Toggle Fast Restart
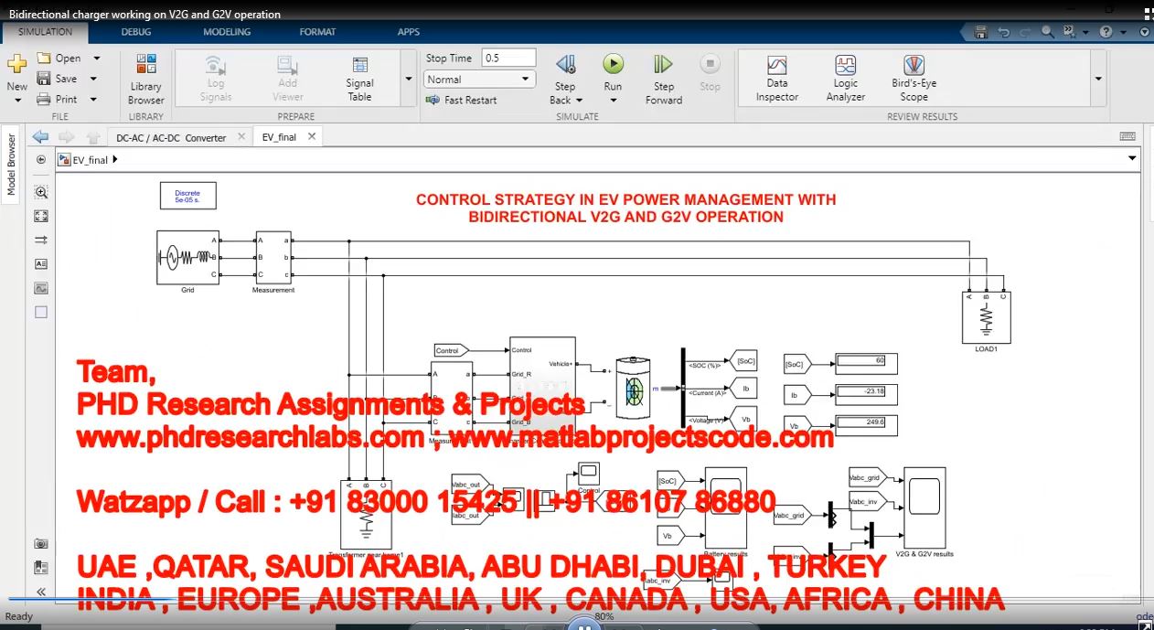 click(462, 100)
